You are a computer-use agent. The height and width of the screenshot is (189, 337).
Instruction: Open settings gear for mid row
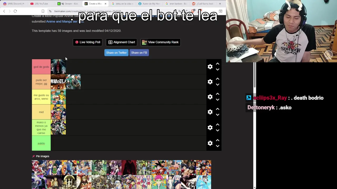click(x=210, y=112)
